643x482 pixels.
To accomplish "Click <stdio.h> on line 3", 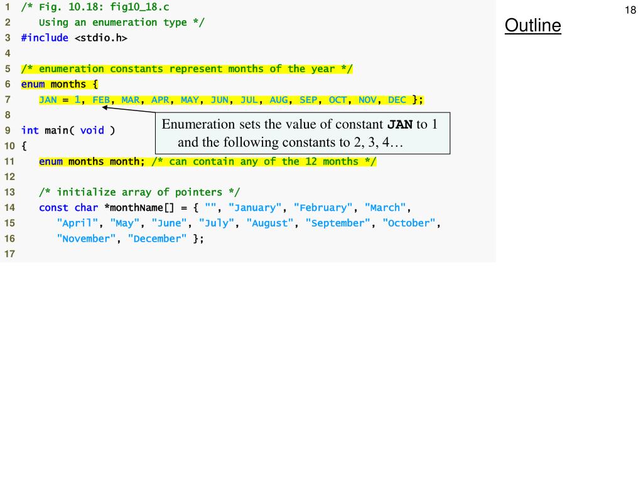I will (101, 38).
